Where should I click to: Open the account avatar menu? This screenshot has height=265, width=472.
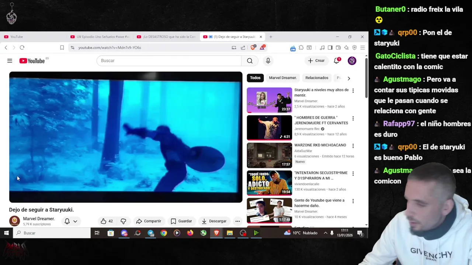352,61
